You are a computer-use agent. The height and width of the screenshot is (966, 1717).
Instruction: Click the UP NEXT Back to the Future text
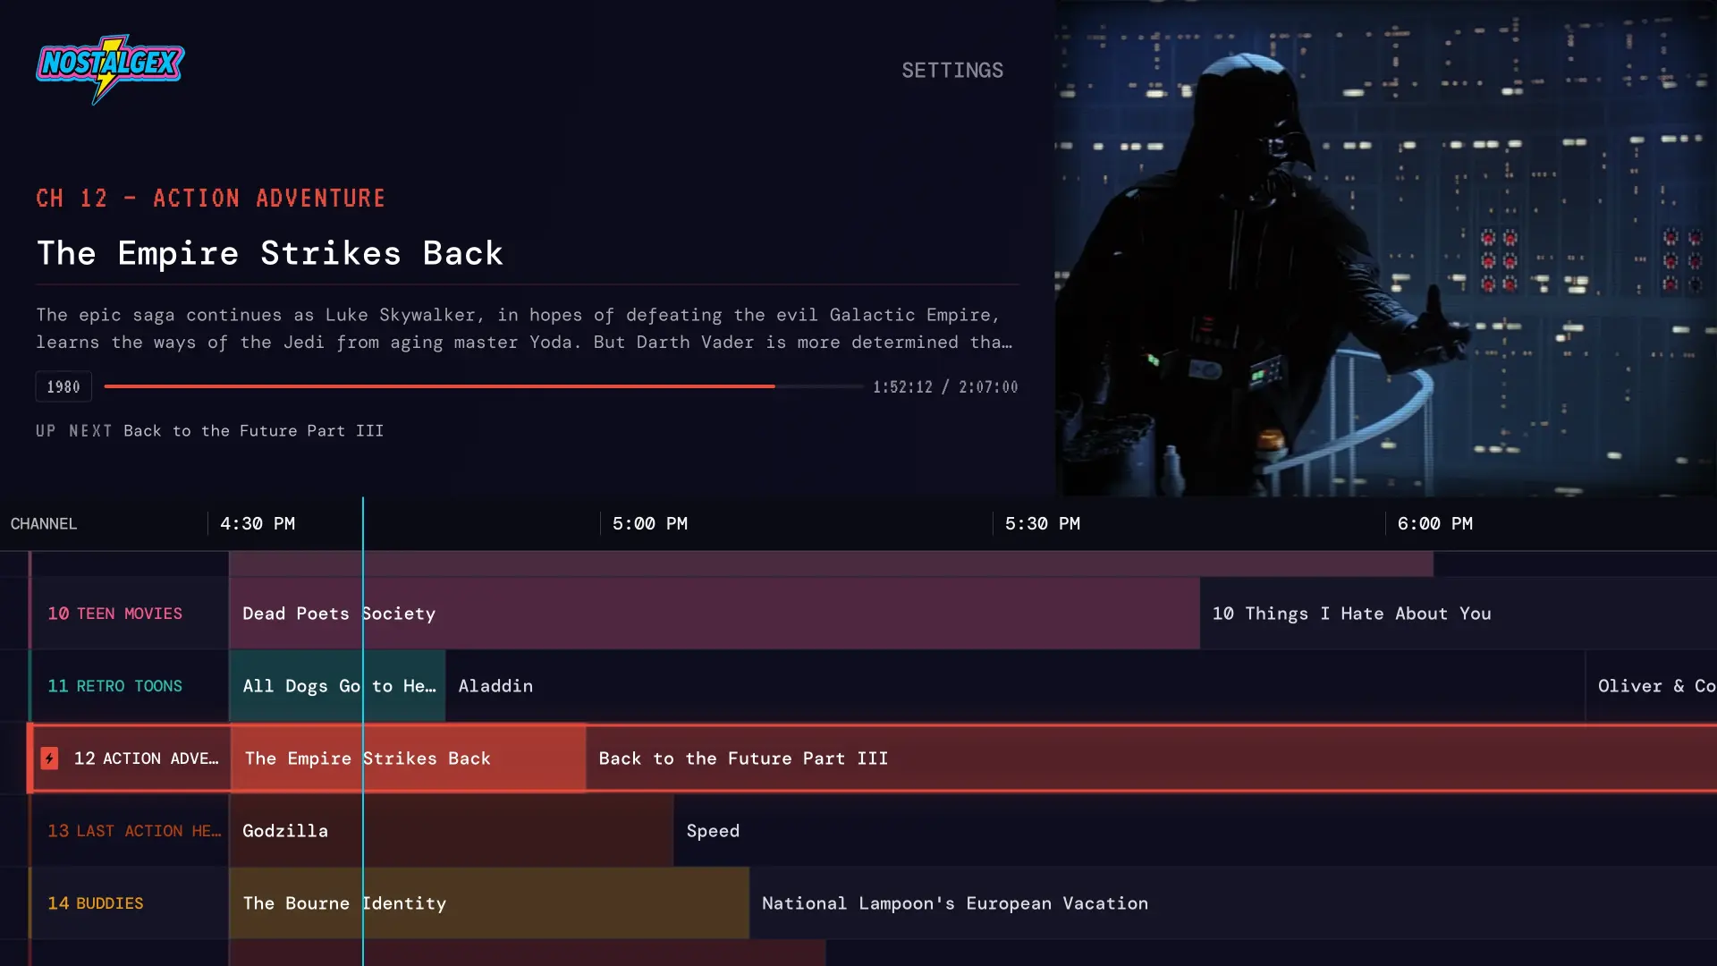[x=210, y=430]
